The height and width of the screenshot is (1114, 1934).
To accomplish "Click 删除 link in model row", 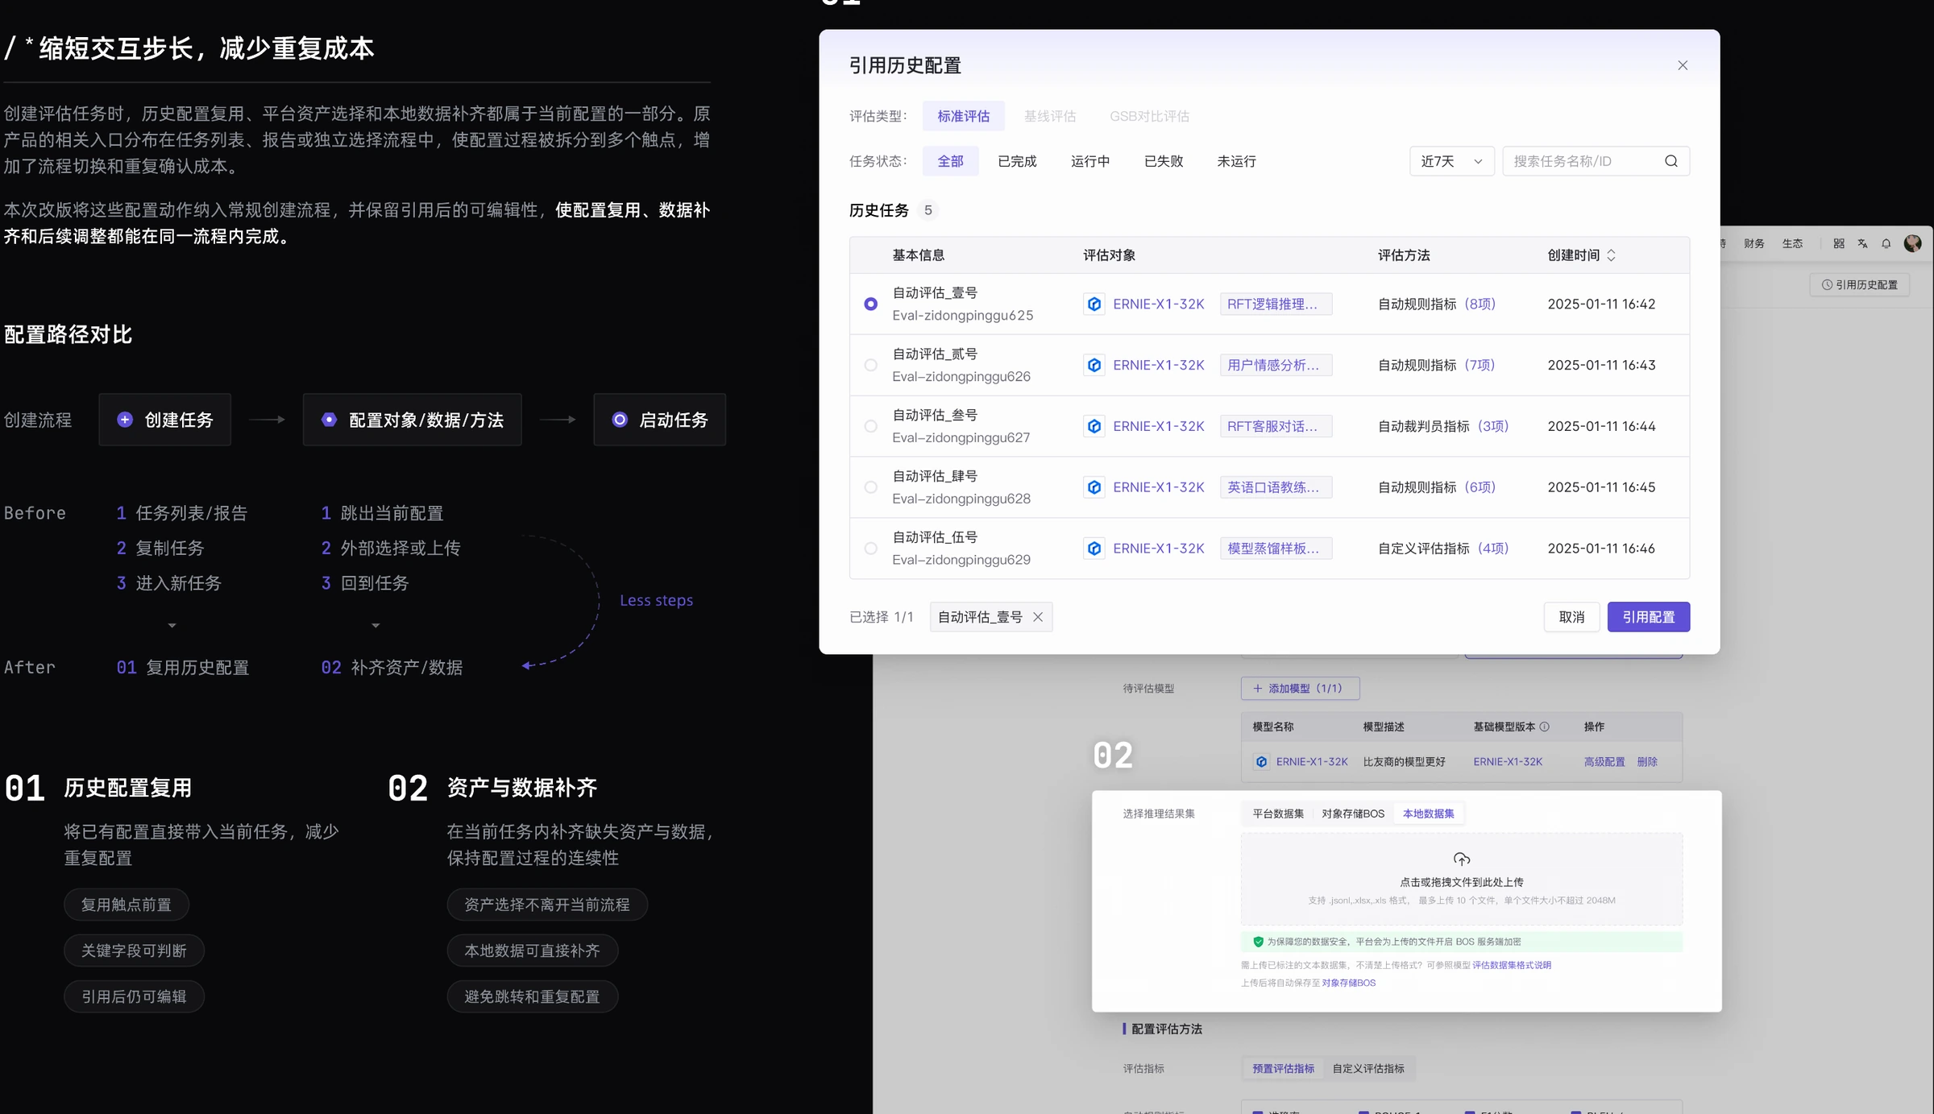I will click(1647, 761).
